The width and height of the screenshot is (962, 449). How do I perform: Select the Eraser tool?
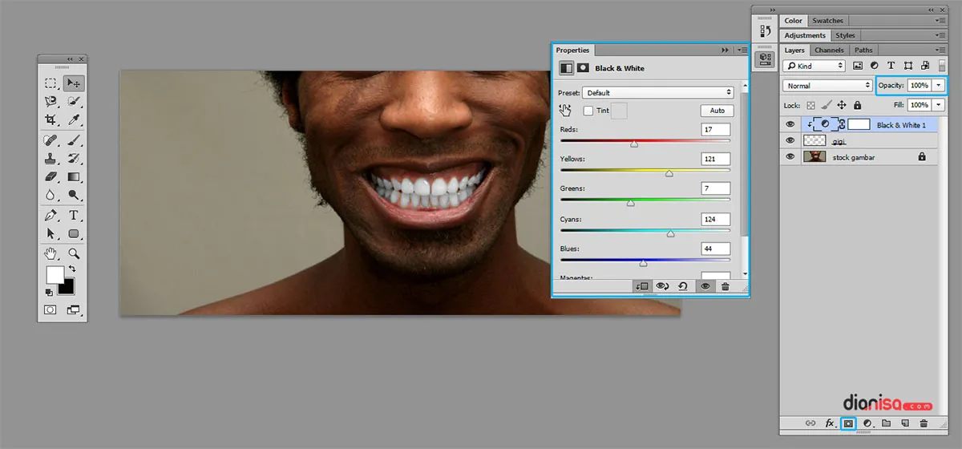51,176
